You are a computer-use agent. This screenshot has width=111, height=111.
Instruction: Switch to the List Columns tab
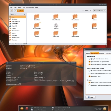(x=108, y=53)
